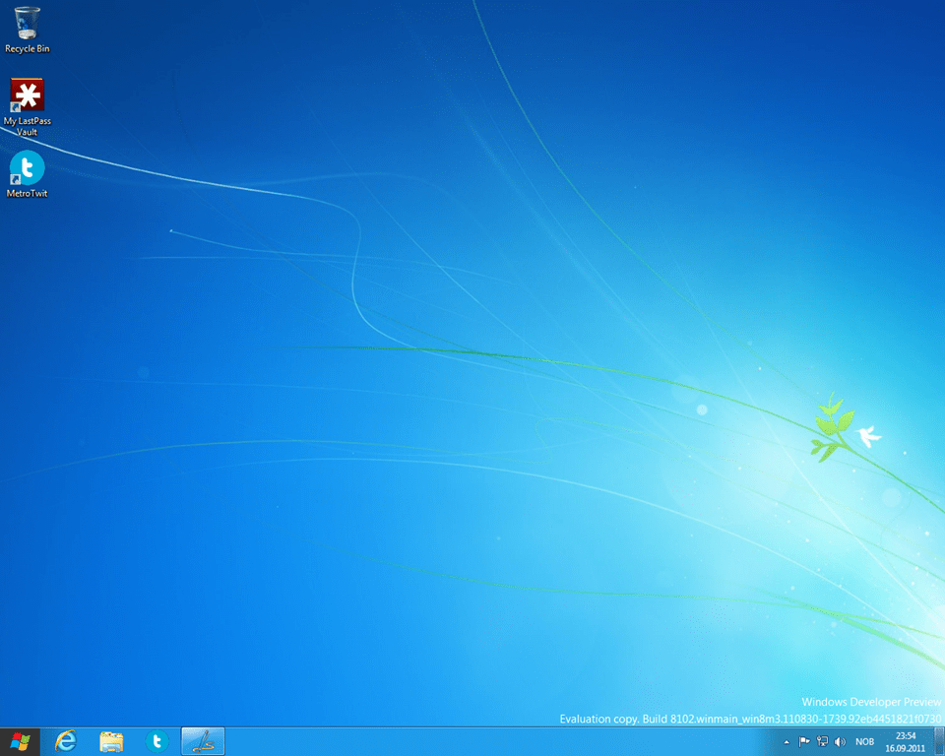Expand the hidden notification area icons
The width and height of the screenshot is (945, 756).
787,741
